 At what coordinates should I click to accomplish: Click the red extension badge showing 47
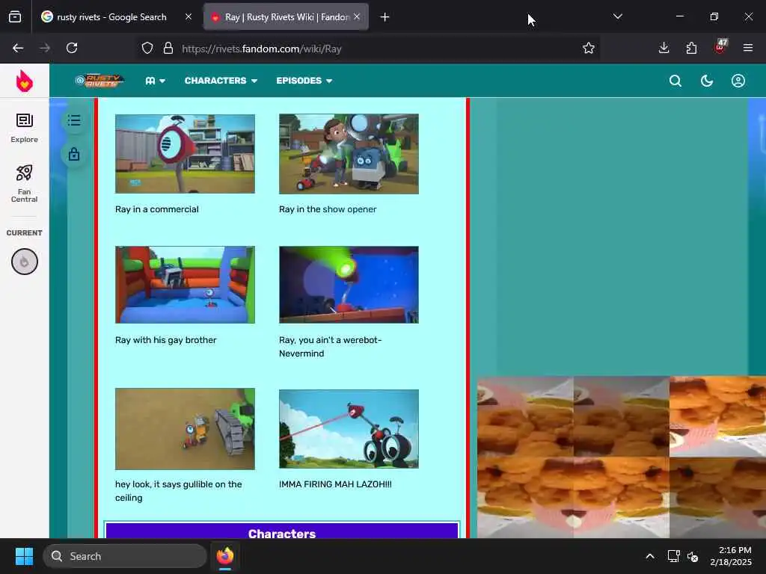(x=720, y=47)
